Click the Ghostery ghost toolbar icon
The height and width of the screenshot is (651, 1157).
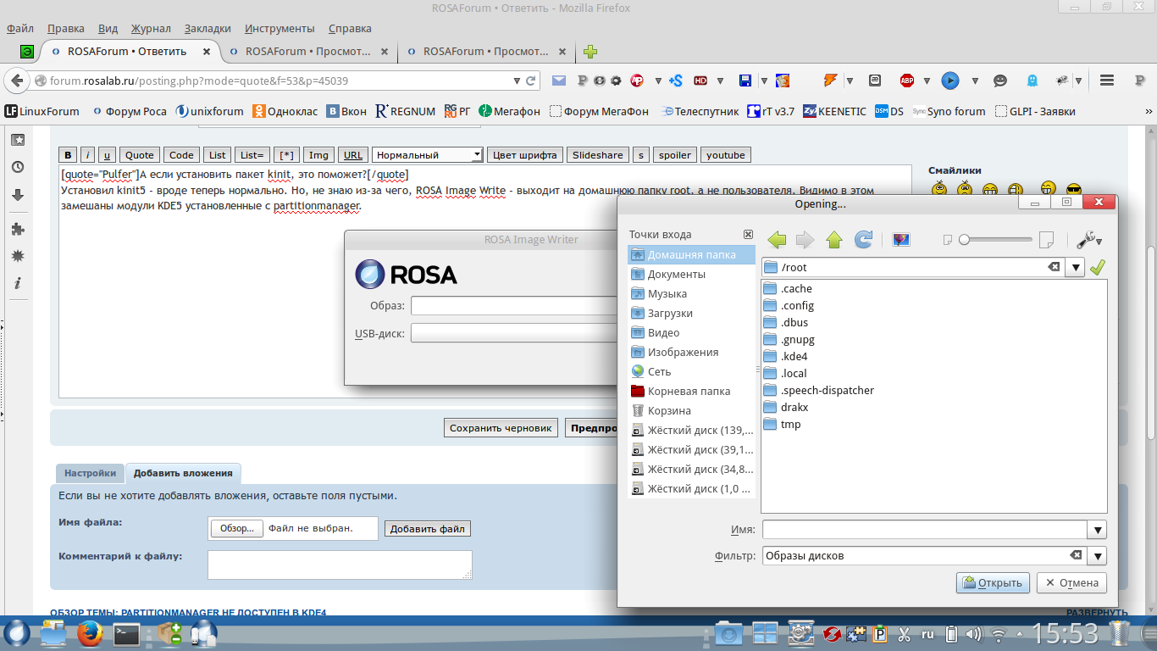click(x=1032, y=81)
